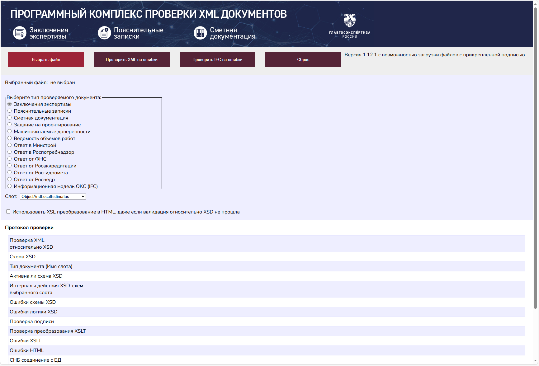The height and width of the screenshot is (366, 539).
Task: Click the Проверка подписи protocol row
Action: tap(32, 321)
